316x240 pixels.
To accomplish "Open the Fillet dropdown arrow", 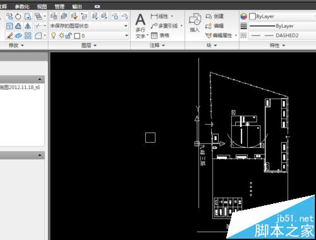I will (x=45, y=35).
